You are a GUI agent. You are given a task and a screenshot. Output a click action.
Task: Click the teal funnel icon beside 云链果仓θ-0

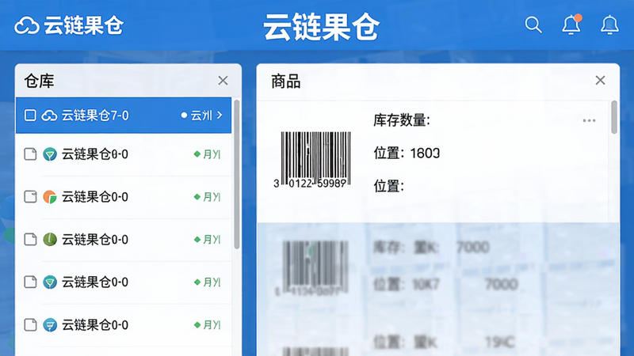[50, 154]
